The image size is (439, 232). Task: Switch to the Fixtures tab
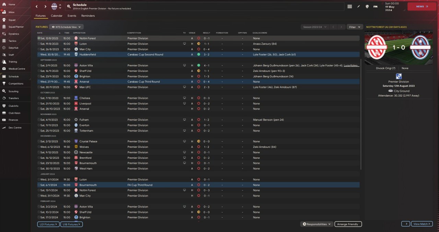[x=40, y=16]
